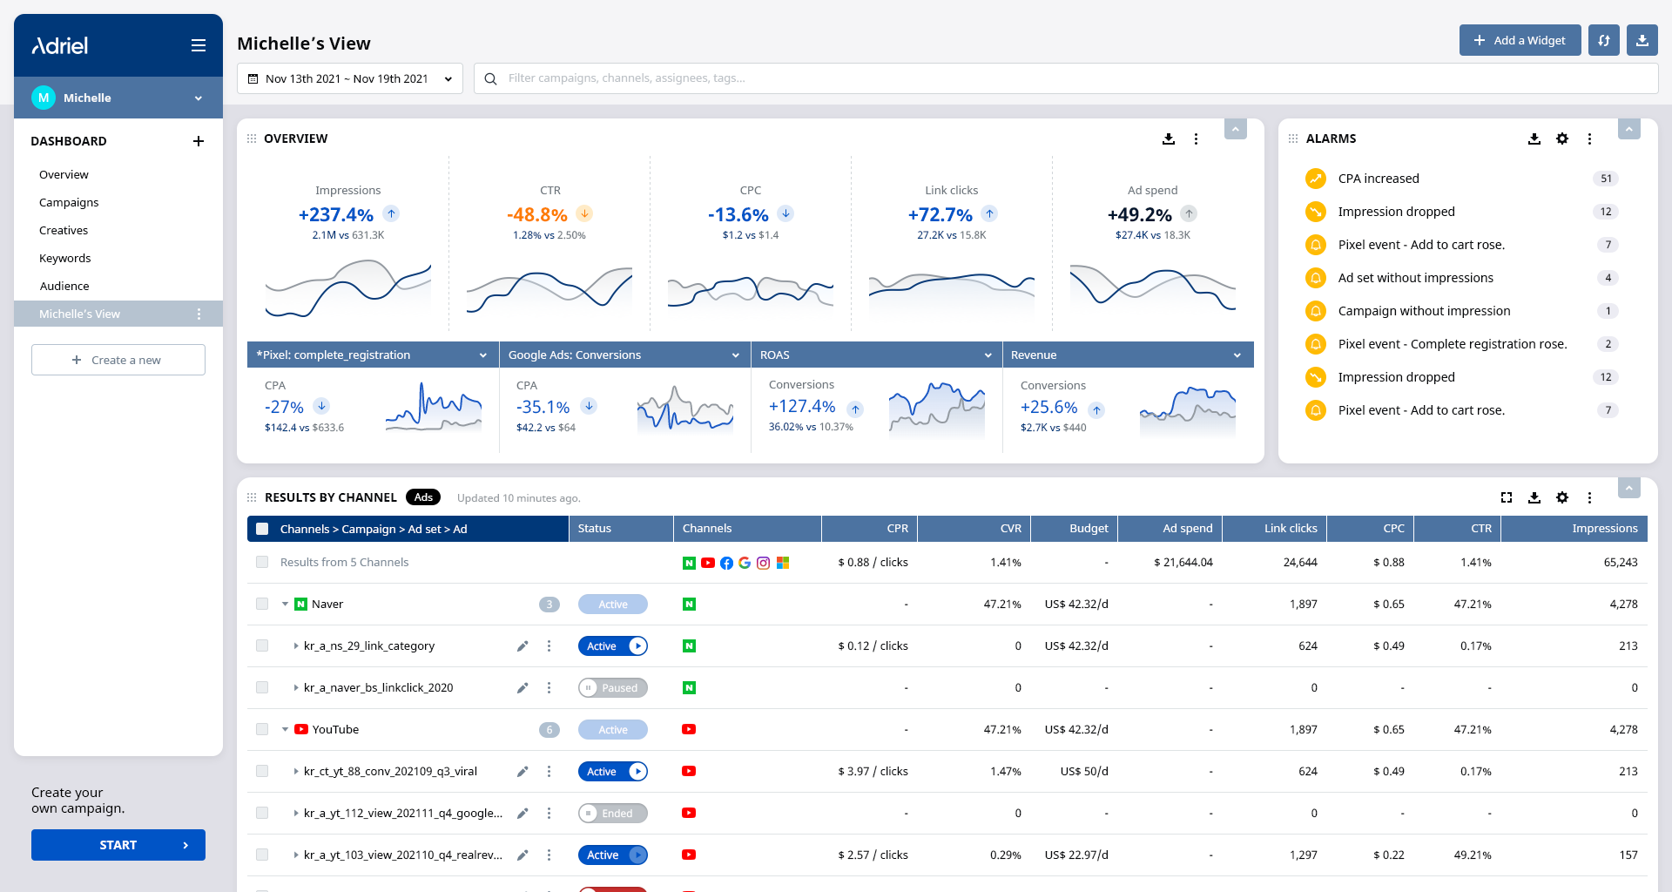The height and width of the screenshot is (892, 1672).
Task: Click the Impressions trend sparkline chart
Action: [x=348, y=287]
